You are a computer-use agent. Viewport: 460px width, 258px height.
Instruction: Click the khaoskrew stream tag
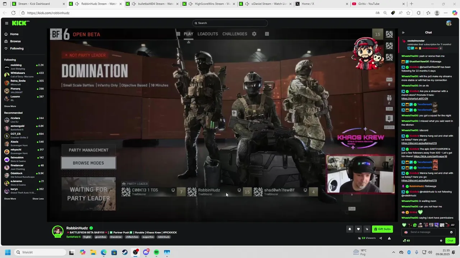pos(116,237)
